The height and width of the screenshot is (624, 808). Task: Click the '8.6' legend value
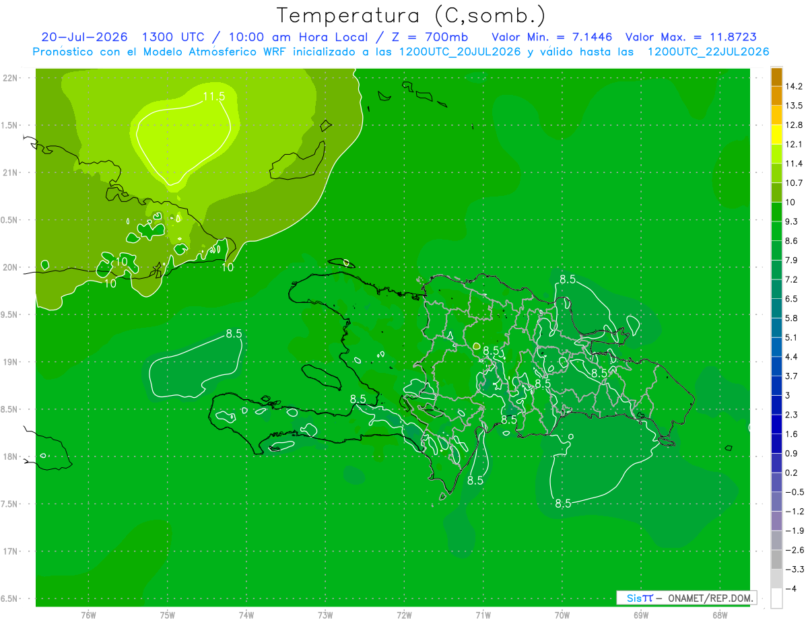coord(792,241)
